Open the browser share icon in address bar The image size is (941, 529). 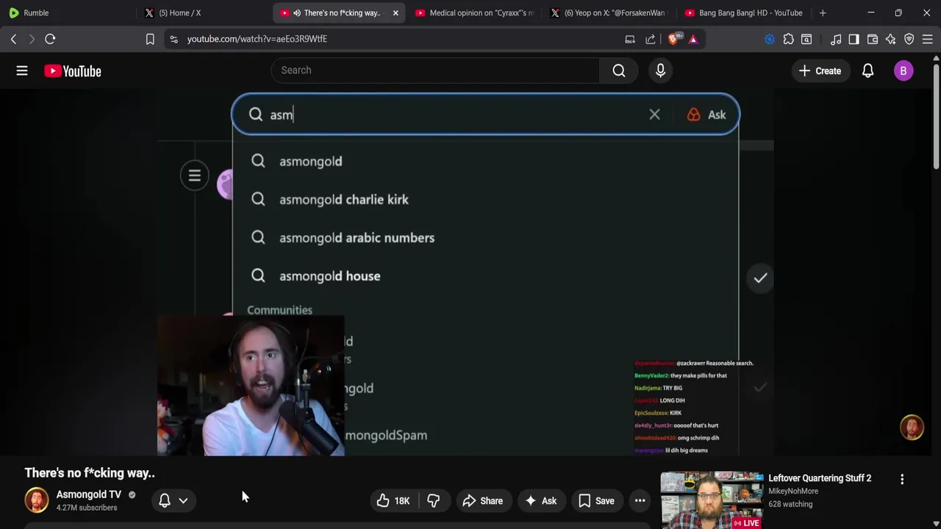[651, 39]
